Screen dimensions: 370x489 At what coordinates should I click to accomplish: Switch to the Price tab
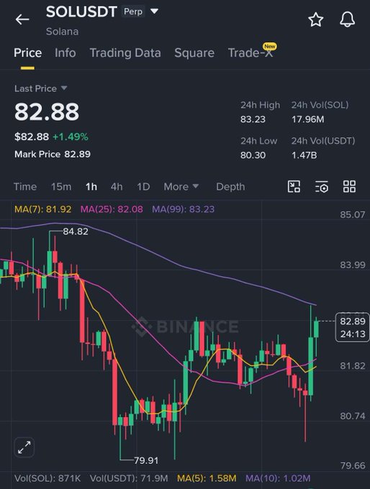[x=27, y=52]
